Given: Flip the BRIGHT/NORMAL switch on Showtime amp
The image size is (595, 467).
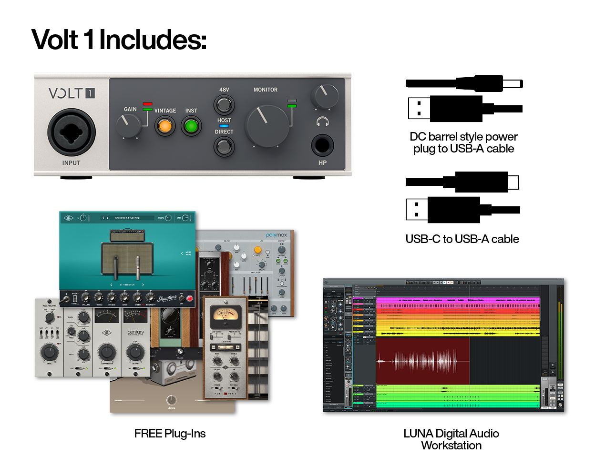Looking at the screenshot, I should [75, 299].
